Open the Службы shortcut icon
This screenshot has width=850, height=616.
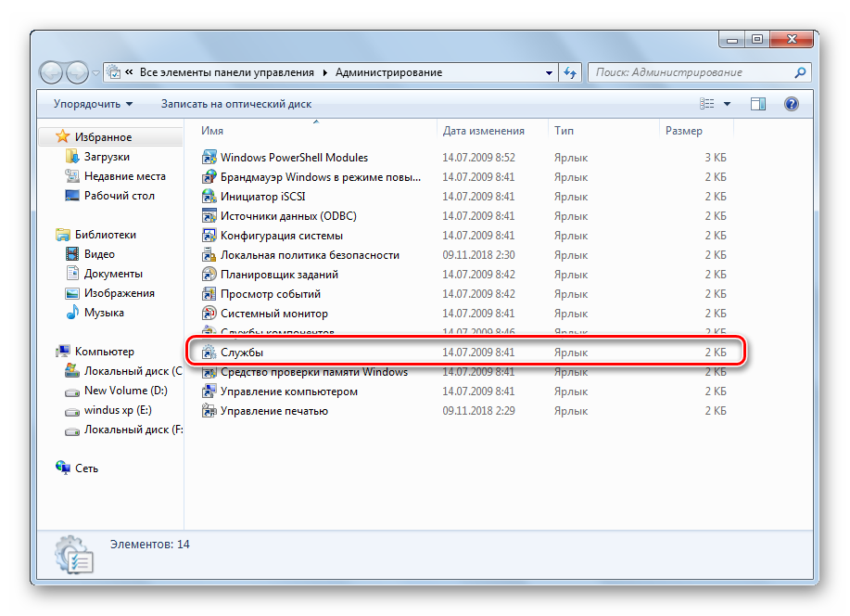[x=209, y=353]
